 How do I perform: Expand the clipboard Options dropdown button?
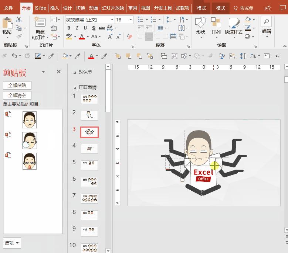coord(12,243)
